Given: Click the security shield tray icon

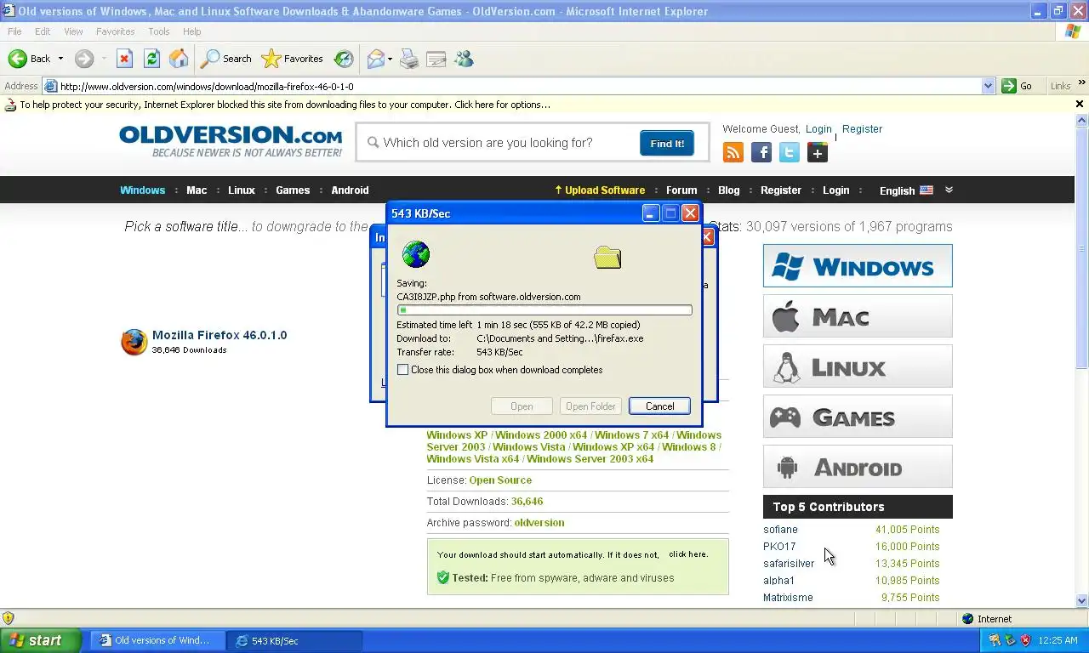Looking at the screenshot, I should pos(1026,640).
